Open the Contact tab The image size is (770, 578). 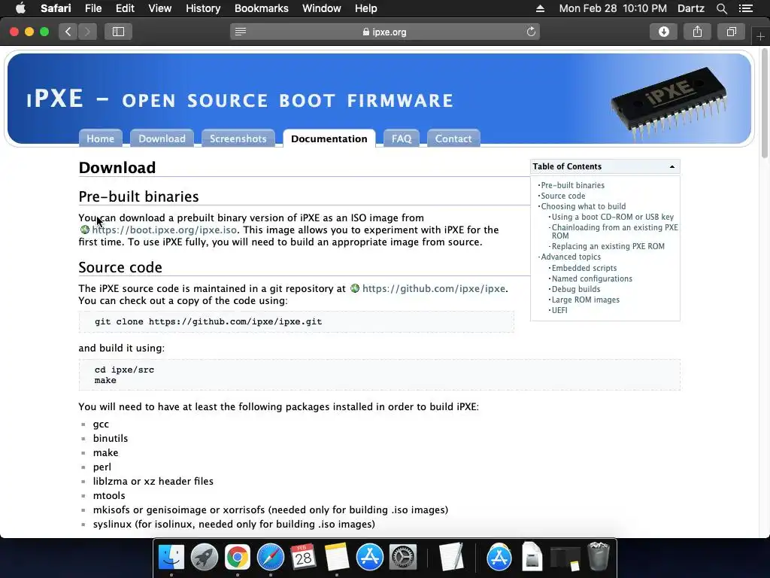(x=453, y=138)
